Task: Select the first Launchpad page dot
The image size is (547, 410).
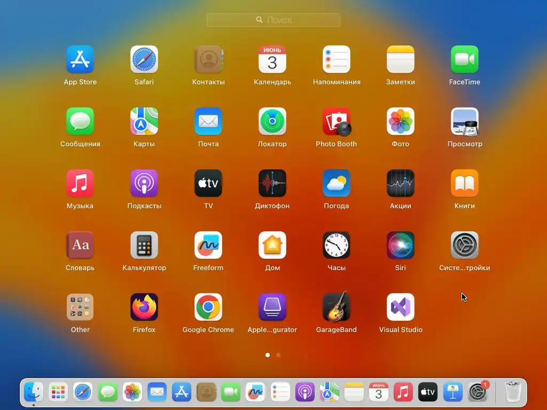Action: click(268, 355)
